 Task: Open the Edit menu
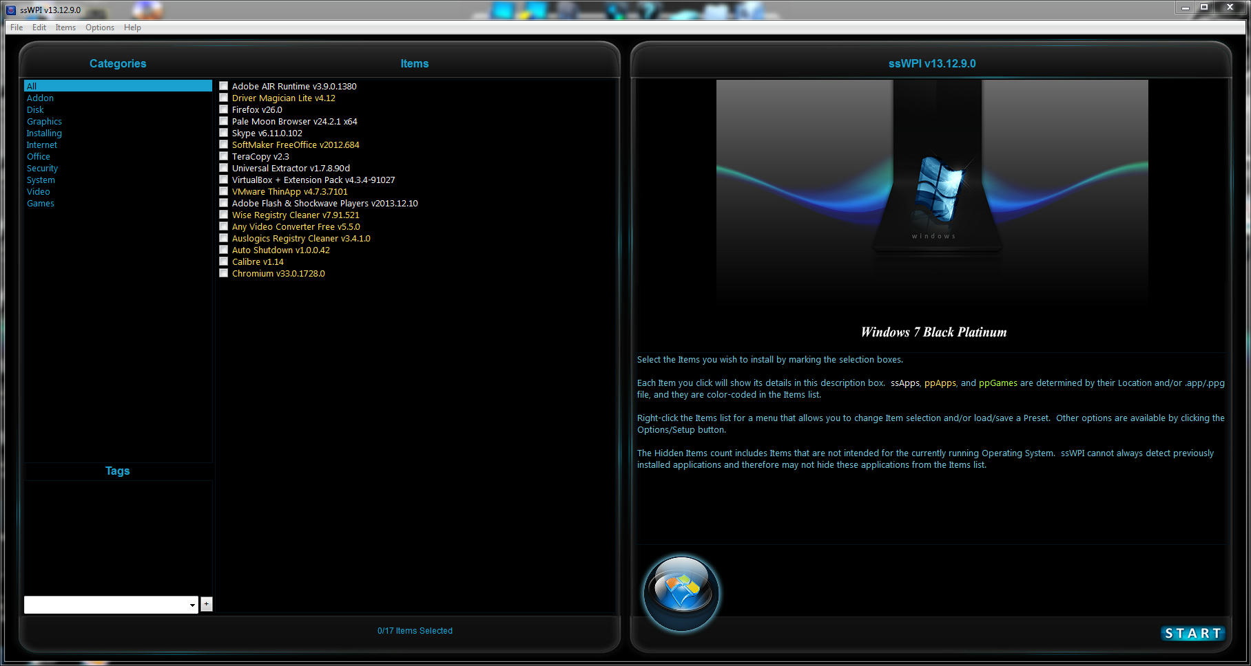tap(39, 28)
